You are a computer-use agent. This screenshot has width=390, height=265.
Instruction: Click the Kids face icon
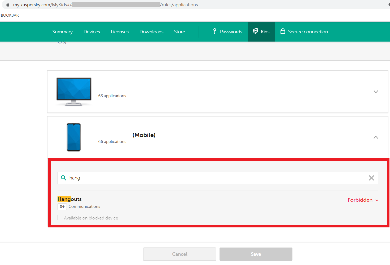pos(255,31)
